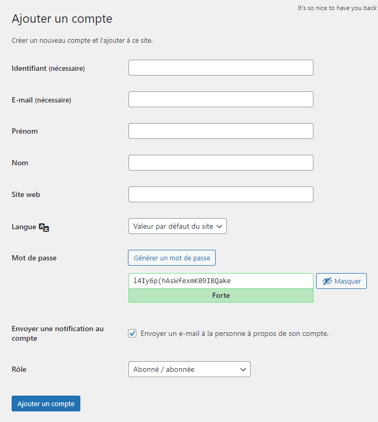This screenshot has width=378, height=422.
Task: Click the crossed-eye icon on Masquer
Action: (327, 281)
